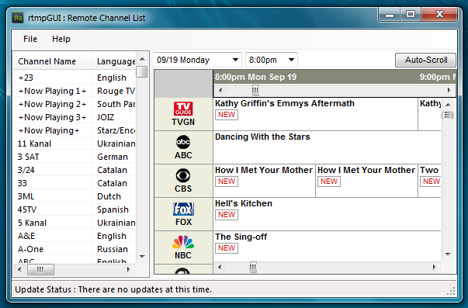
Task: Click the channel list scroll-down arrow
Action: click(x=142, y=256)
